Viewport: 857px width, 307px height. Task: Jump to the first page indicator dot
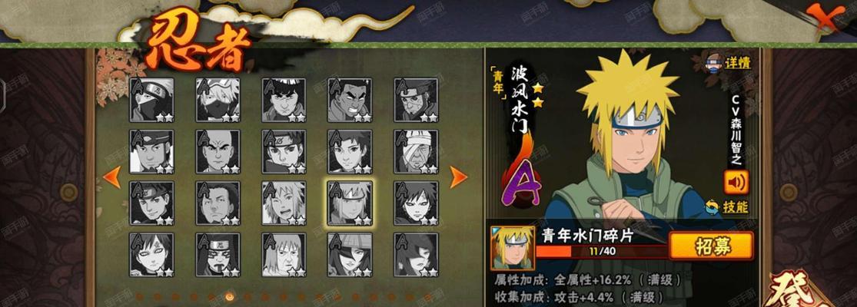(139, 297)
